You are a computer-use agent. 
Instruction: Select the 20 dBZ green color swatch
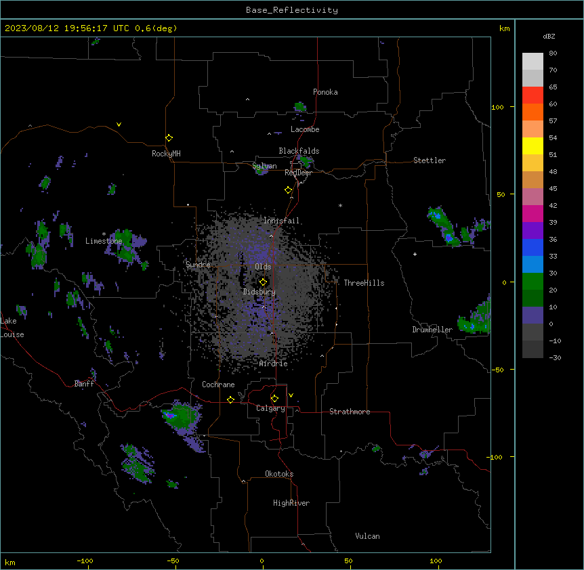coord(533,282)
